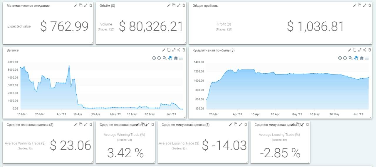This screenshot has height=167, width=376.
Task: Edit the Математическое ожидание widget with the pencil
Action: [75, 5]
